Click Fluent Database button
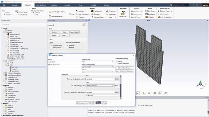This screenshot has height=117, width=209. pos(125,68)
